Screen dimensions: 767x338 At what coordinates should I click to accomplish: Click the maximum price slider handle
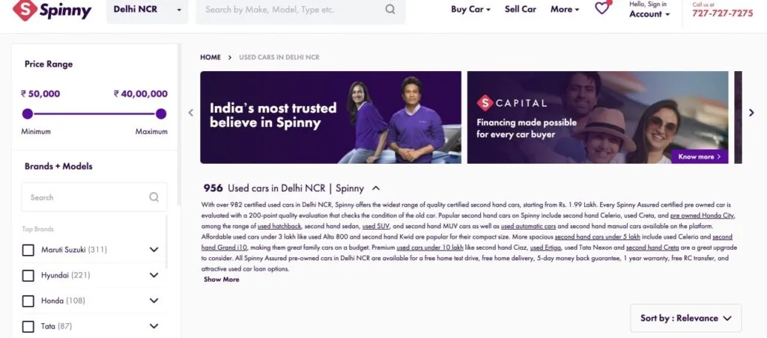point(161,114)
